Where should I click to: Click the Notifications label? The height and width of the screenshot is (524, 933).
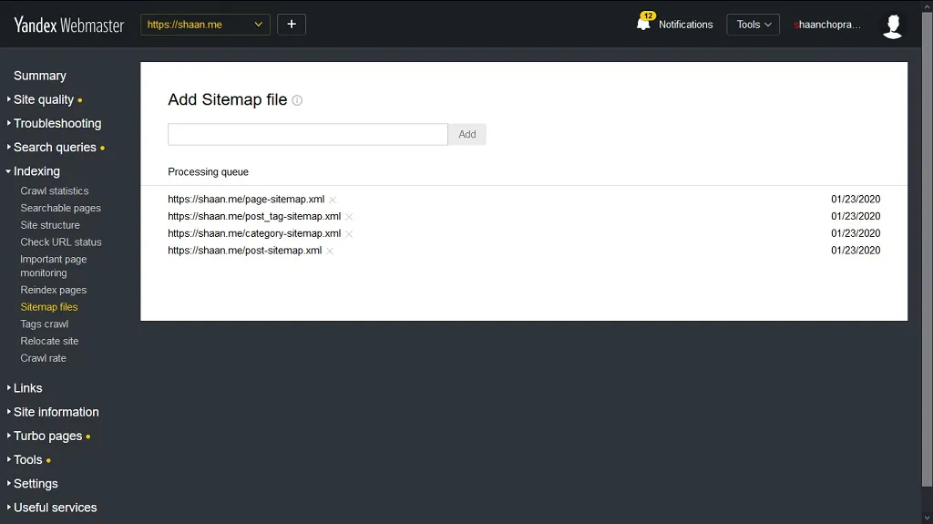click(x=685, y=25)
